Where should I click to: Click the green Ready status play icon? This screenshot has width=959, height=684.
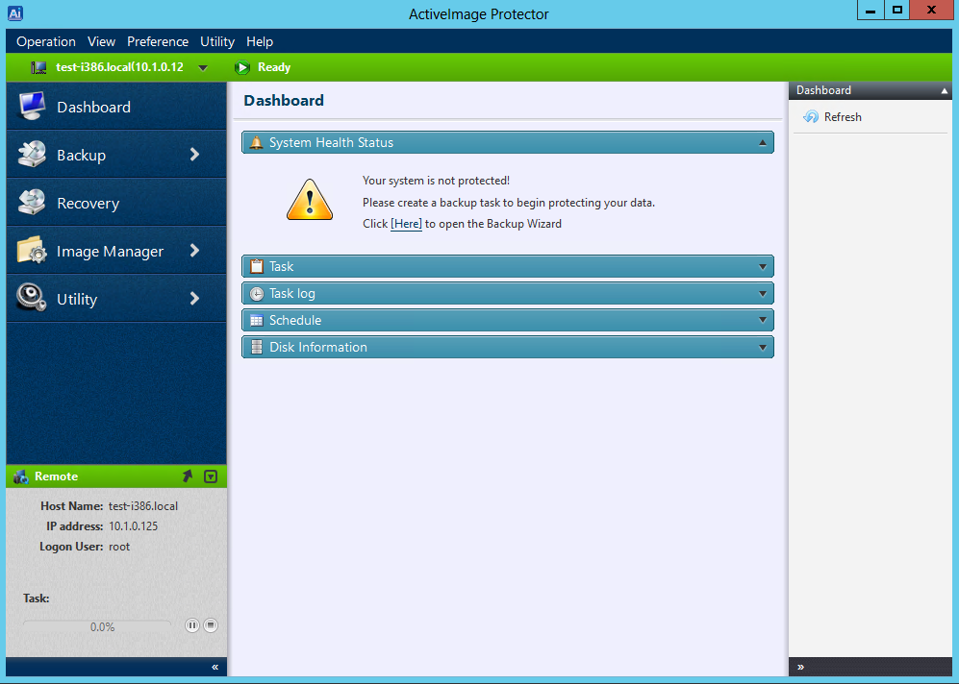tap(241, 67)
